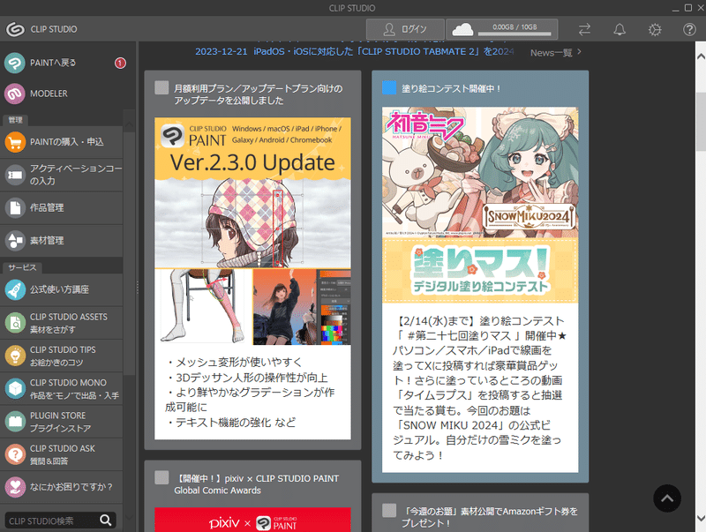Click the main scrollbar down arrow
Image resolution: width=706 pixels, height=532 pixels.
point(701,519)
